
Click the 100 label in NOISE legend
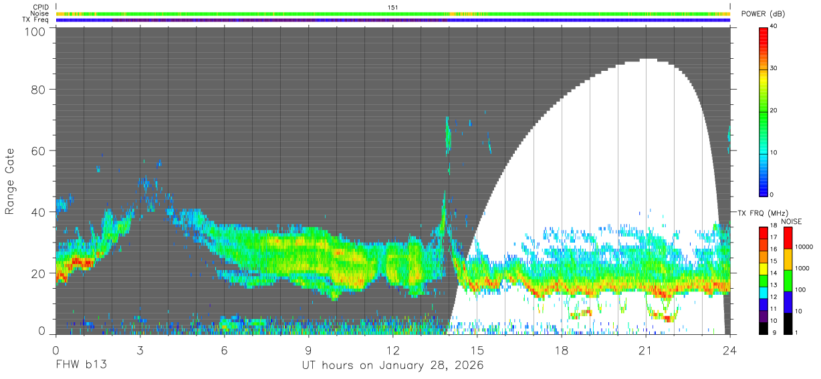[x=800, y=289]
